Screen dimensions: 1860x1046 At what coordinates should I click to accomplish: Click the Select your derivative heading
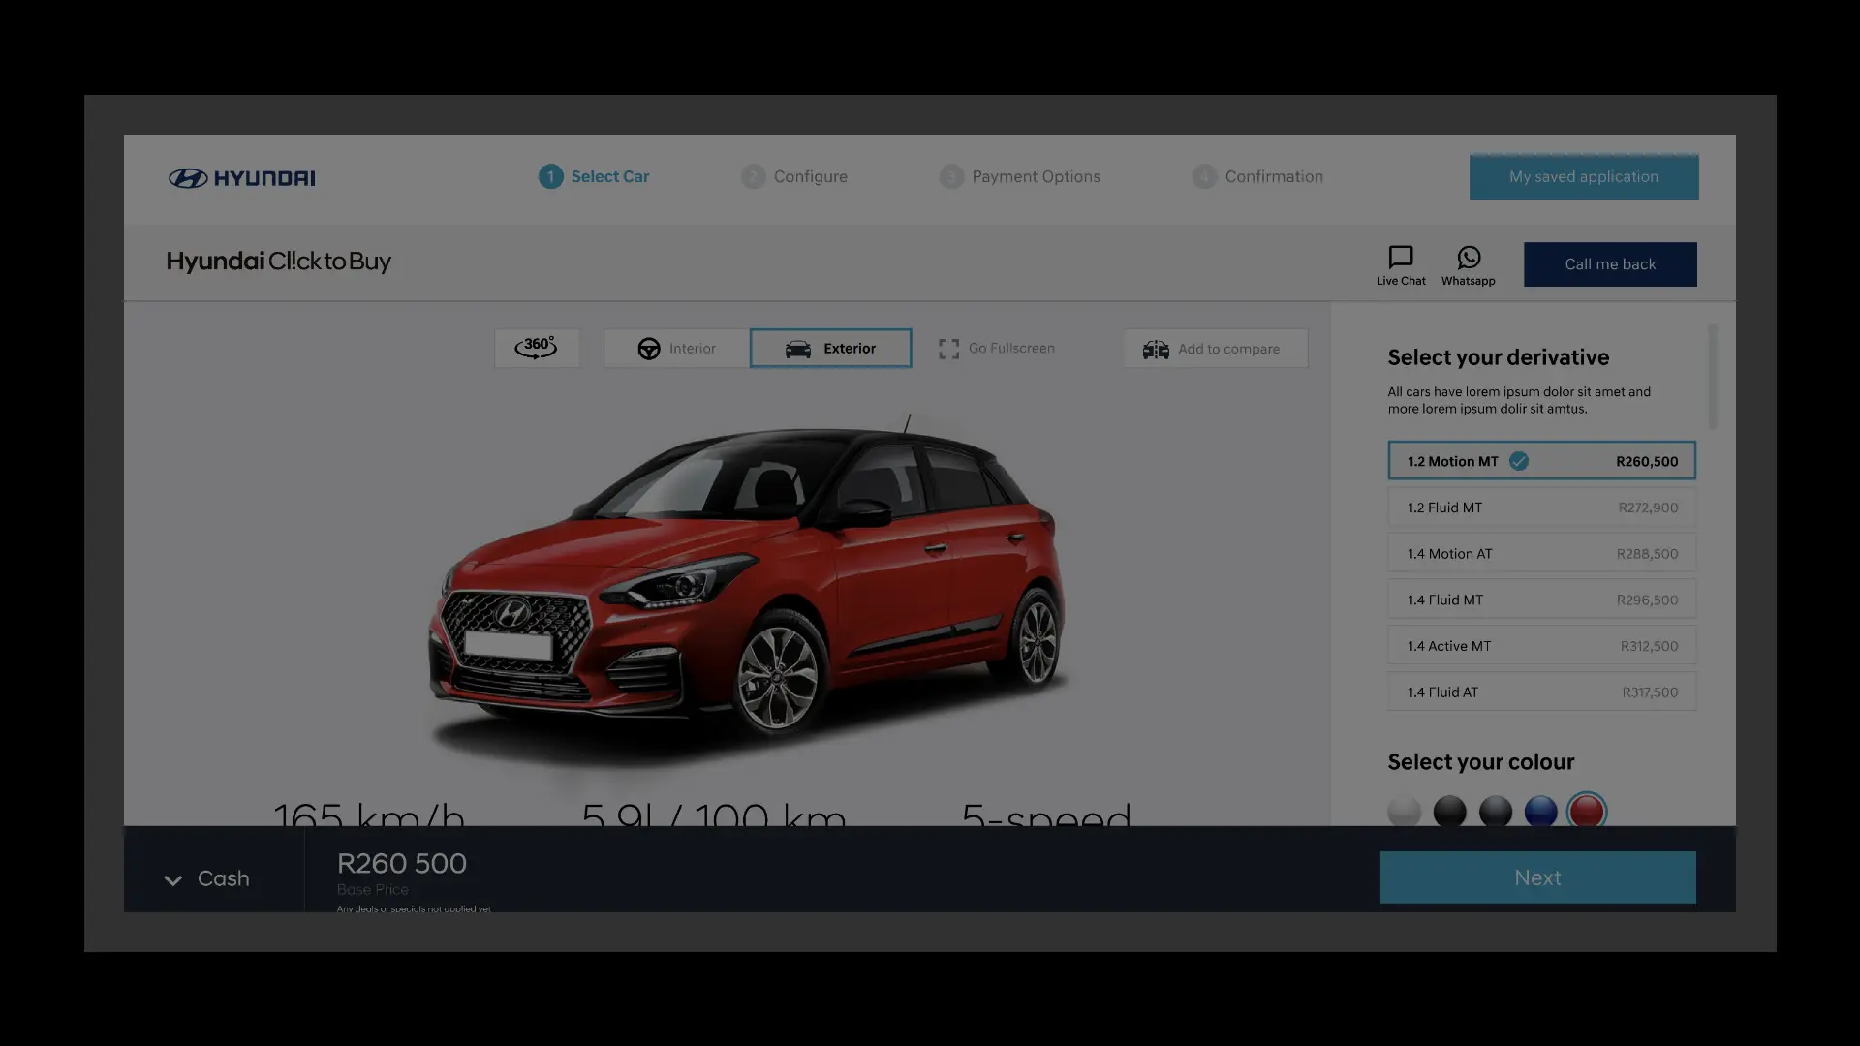1498,357
